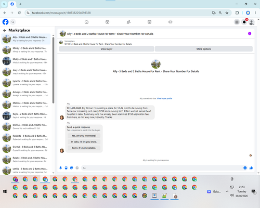Image resolution: width=260 pixels, height=208 pixels.
Task: Open the Ally conversation in the list
Action: (x=26, y=39)
